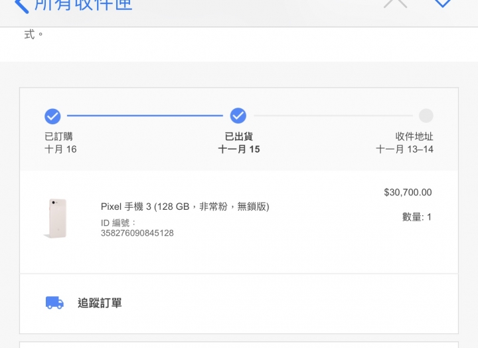Open the Pixel 3 phone thumbnail
The image size is (478, 348).
56,218
